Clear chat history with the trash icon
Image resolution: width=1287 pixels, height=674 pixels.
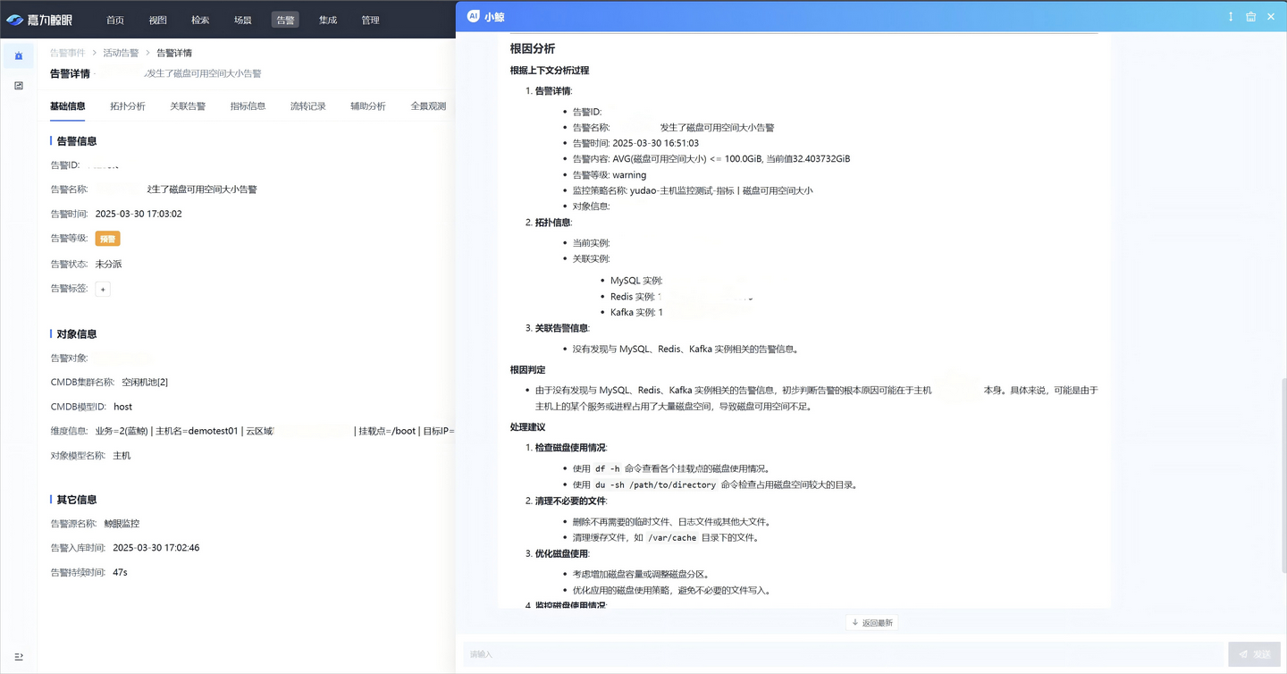(1250, 16)
